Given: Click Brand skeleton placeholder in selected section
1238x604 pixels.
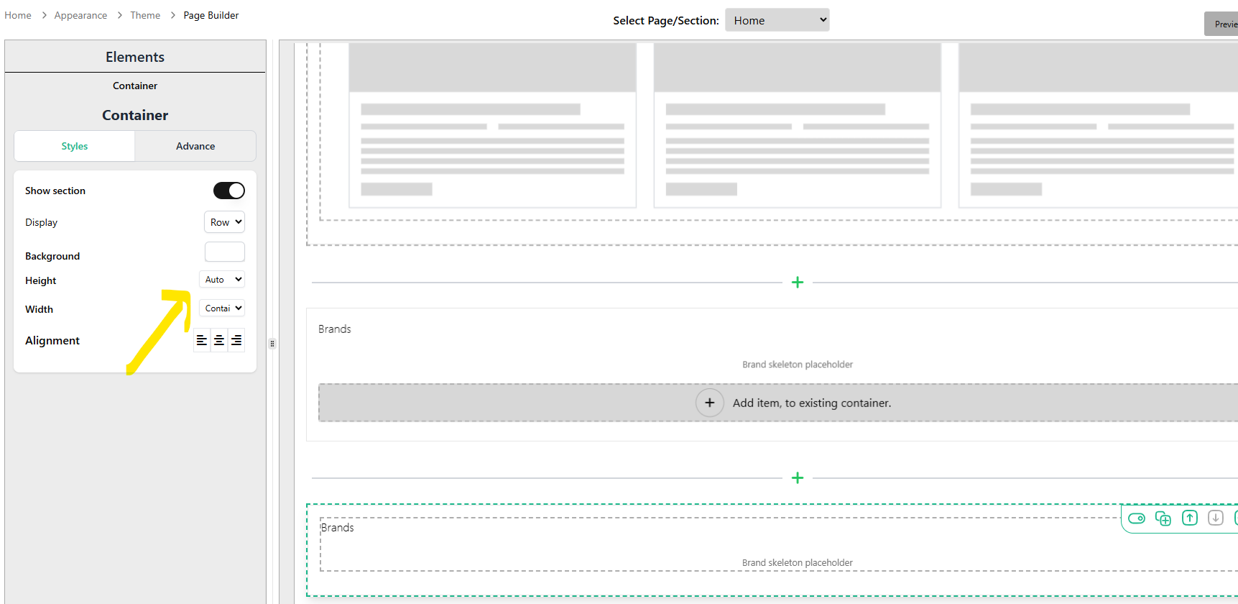Looking at the screenshot, I should point(798,563).
